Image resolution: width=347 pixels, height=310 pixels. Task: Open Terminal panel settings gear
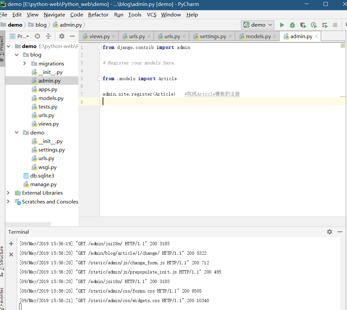tap(330, 232)
